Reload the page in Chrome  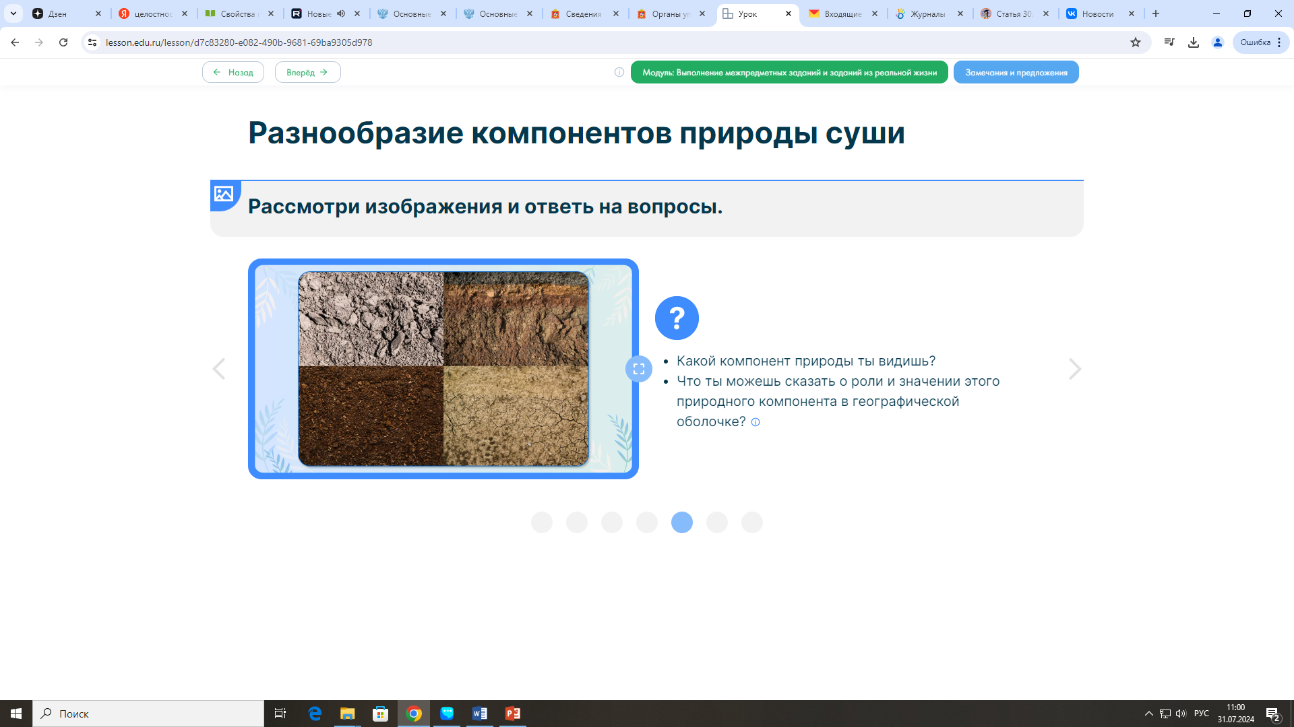[x=63, y=42]
